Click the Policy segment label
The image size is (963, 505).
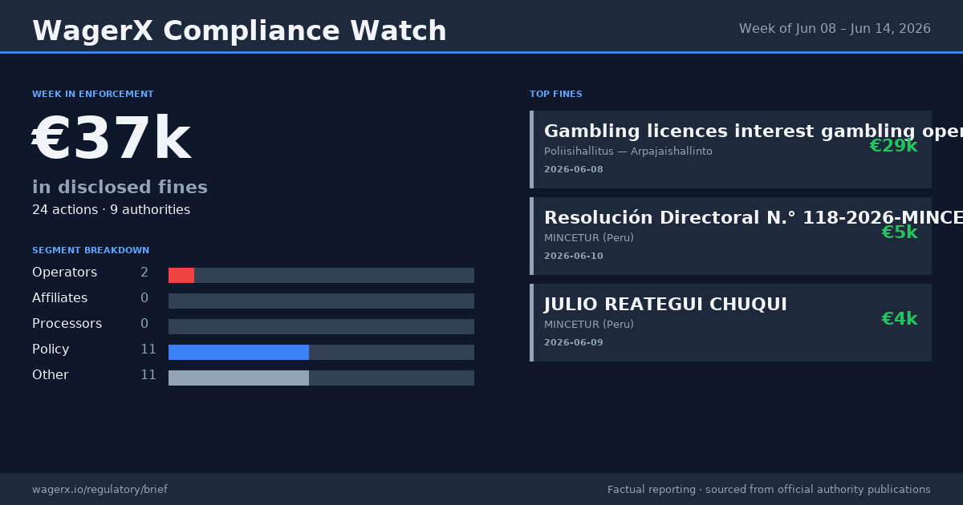click(51, 349)
